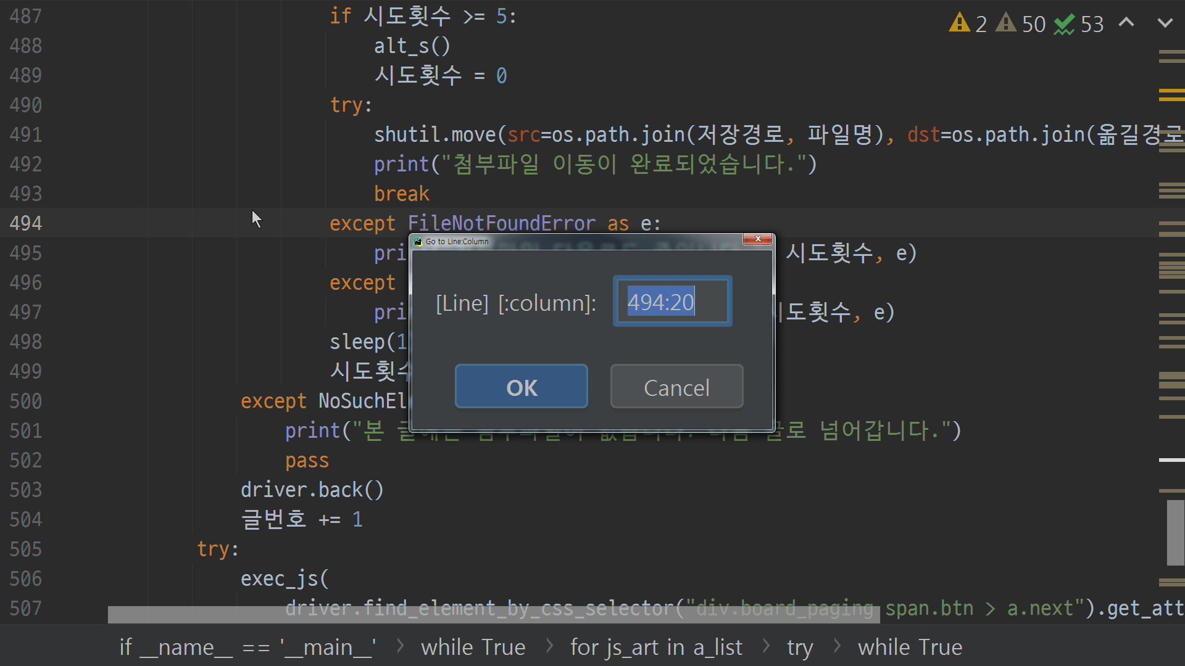Close the Go to Line:Column dialog
The height and width of the screenshot is (666, 1185).
tap(757, 239)
